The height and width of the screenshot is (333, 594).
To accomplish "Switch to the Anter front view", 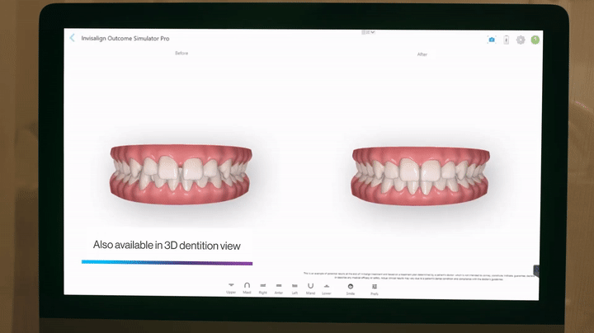I will click(x=279, y=286).
